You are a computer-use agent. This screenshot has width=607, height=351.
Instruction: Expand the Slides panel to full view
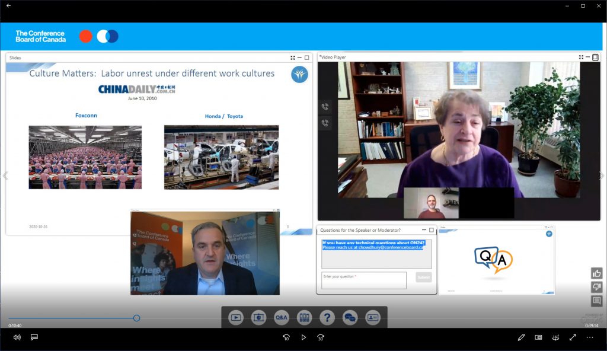(306, 58)
